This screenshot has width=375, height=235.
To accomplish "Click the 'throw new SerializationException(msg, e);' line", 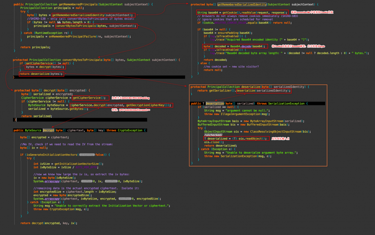I will [238, 156].
